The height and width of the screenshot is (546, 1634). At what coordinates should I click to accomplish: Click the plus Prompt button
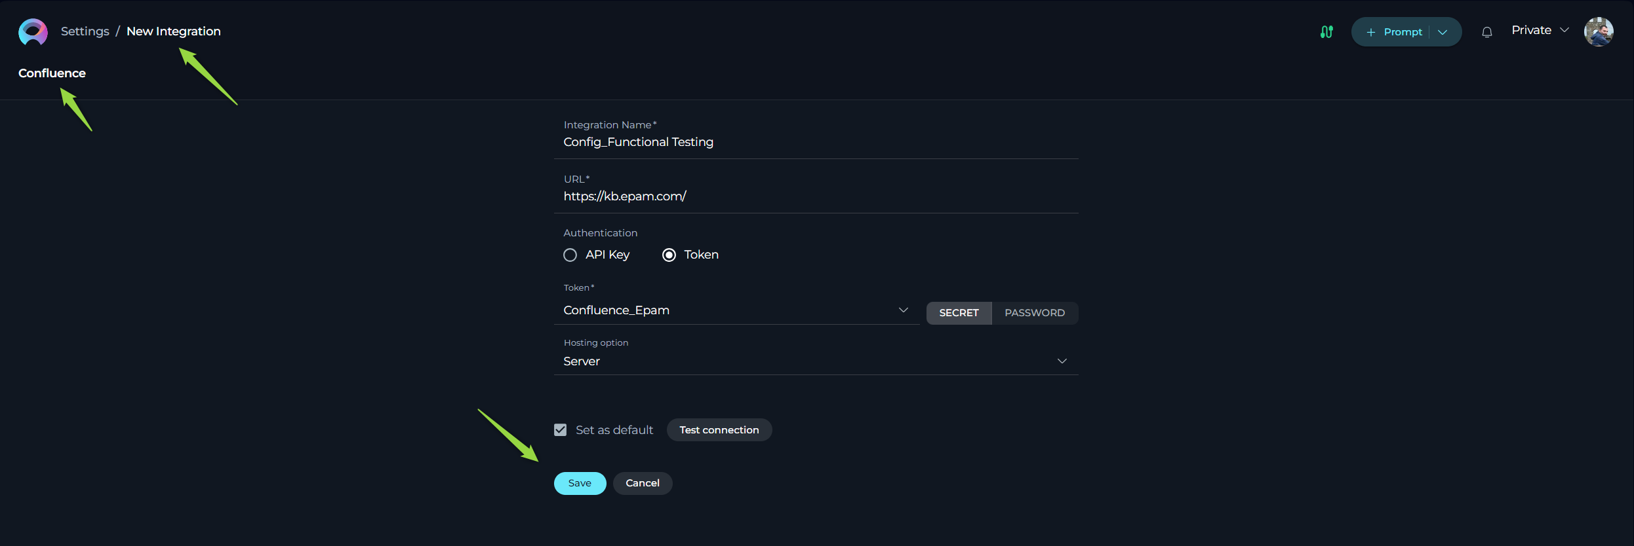[x=1394, y=32]
